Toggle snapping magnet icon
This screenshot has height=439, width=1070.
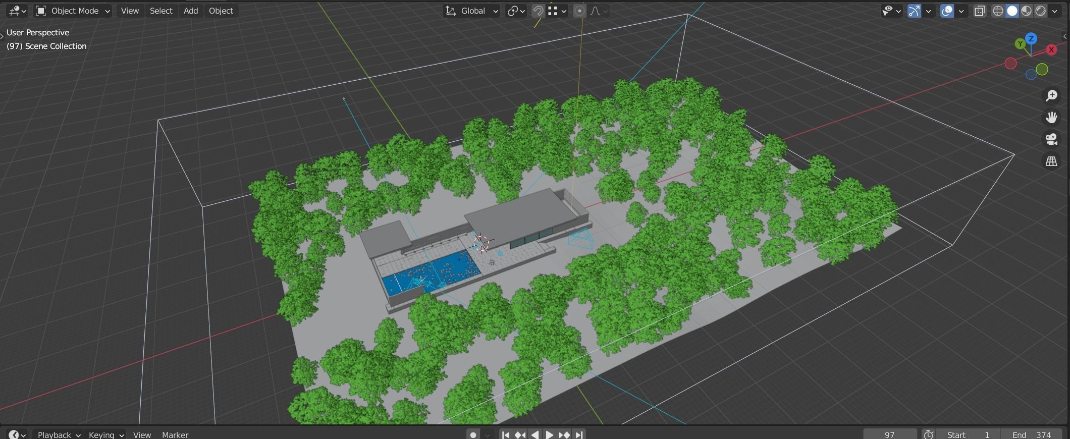click(538, 11)
